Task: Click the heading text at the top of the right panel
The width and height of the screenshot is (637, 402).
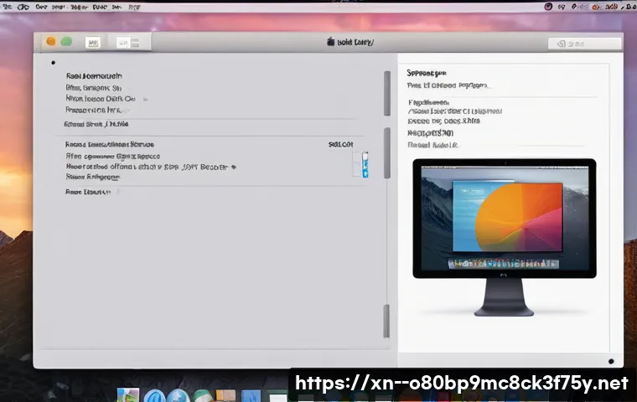Action: (427, 73)
